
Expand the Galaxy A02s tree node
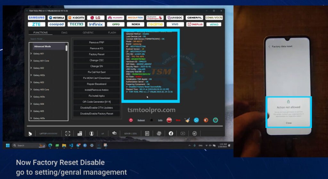(x=31, y=75)
